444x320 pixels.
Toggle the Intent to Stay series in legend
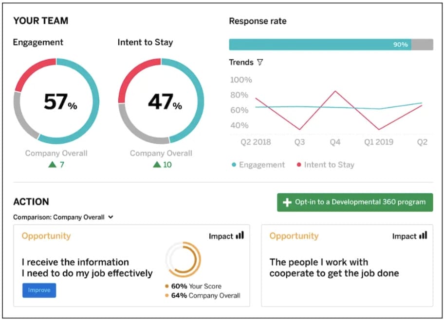325,165
